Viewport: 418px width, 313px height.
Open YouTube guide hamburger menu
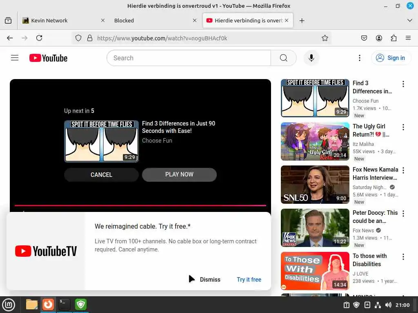tap(15, 58)
